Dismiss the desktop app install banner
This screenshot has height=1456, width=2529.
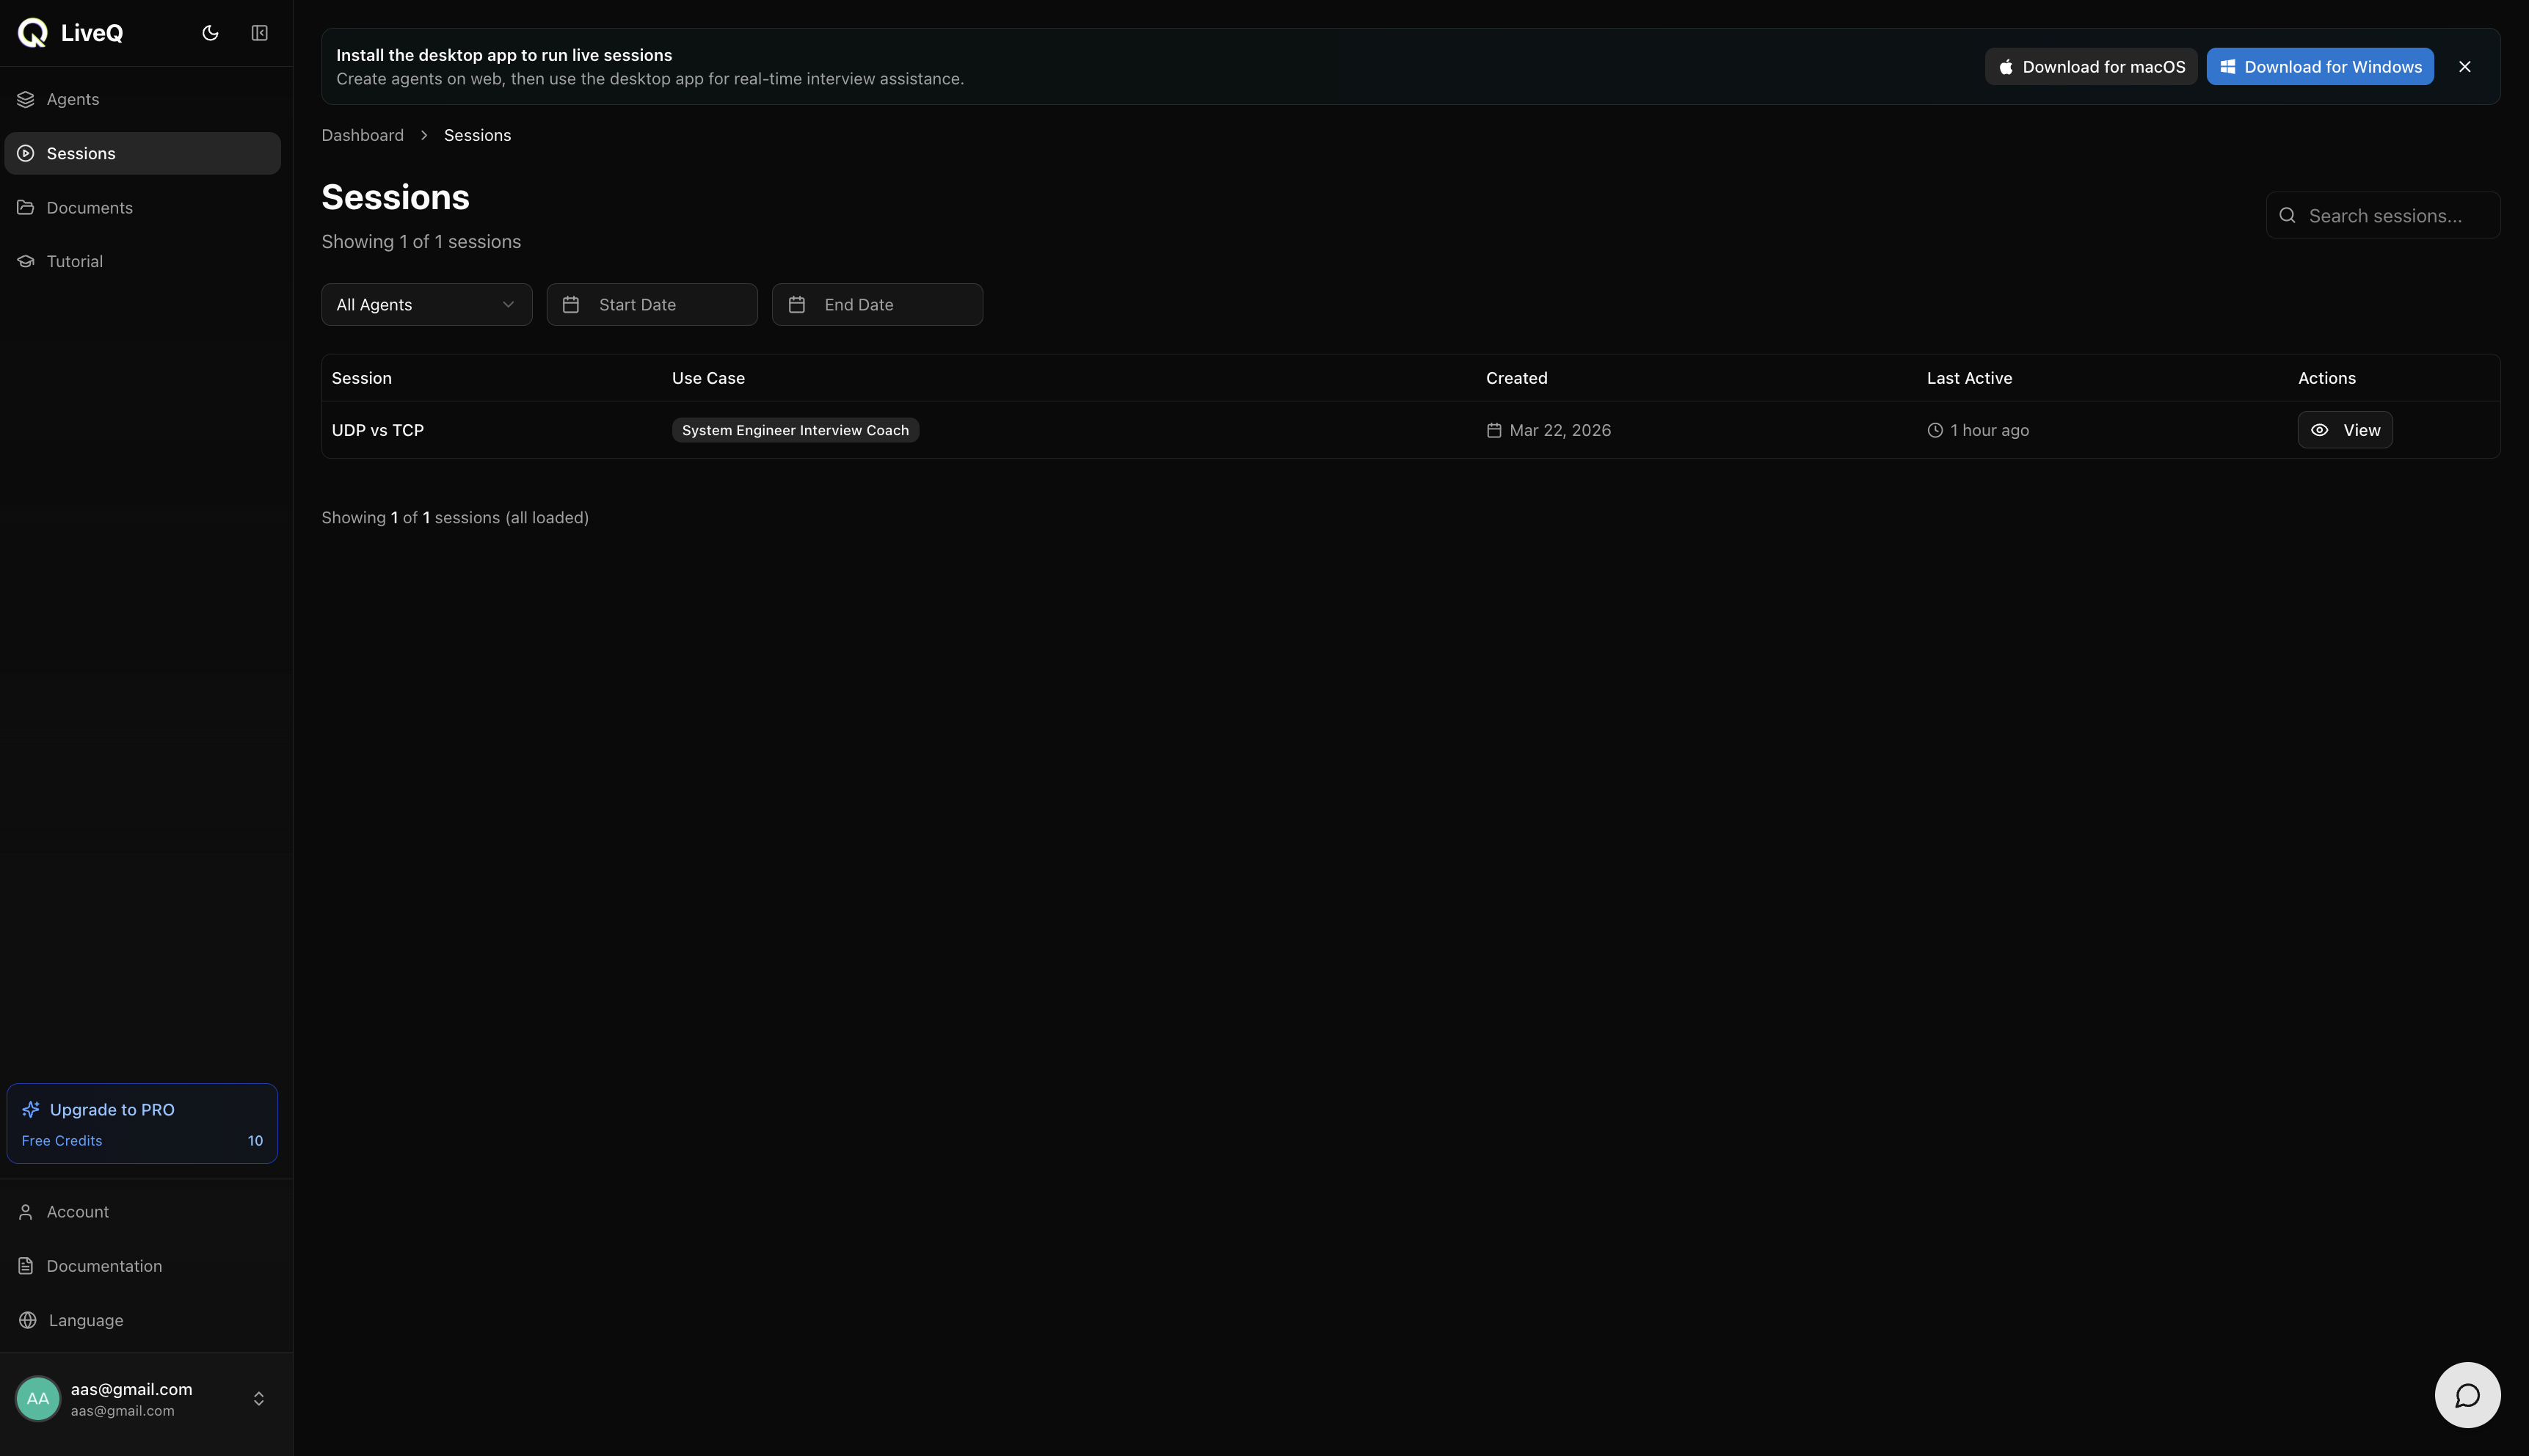2464,67
